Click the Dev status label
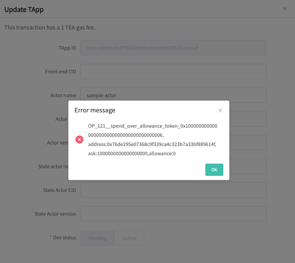 coord(64,237)
